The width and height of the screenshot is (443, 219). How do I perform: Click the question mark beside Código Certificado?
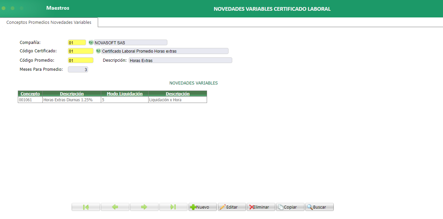click(x=98, y=51)
